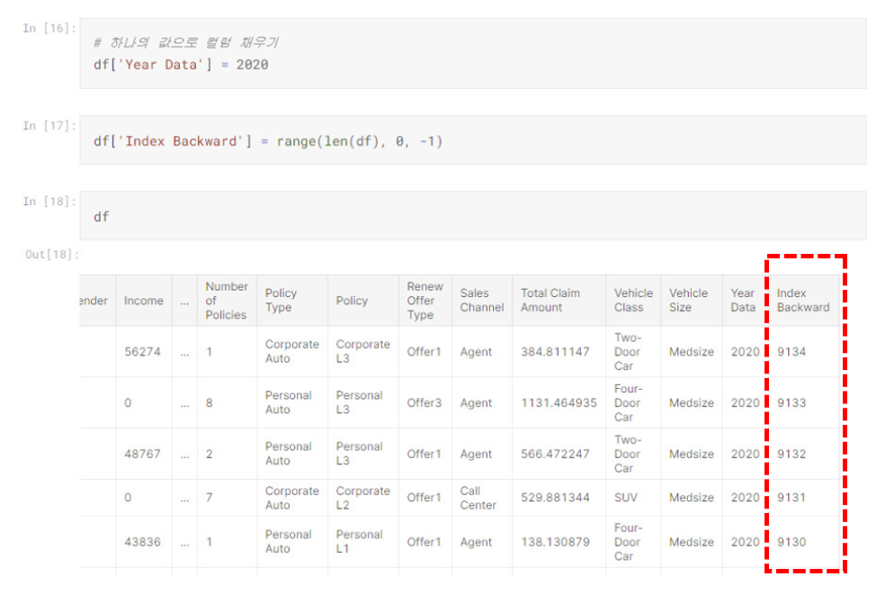
Task: Click total claim amount 384.811147
Action: (555, 352)
